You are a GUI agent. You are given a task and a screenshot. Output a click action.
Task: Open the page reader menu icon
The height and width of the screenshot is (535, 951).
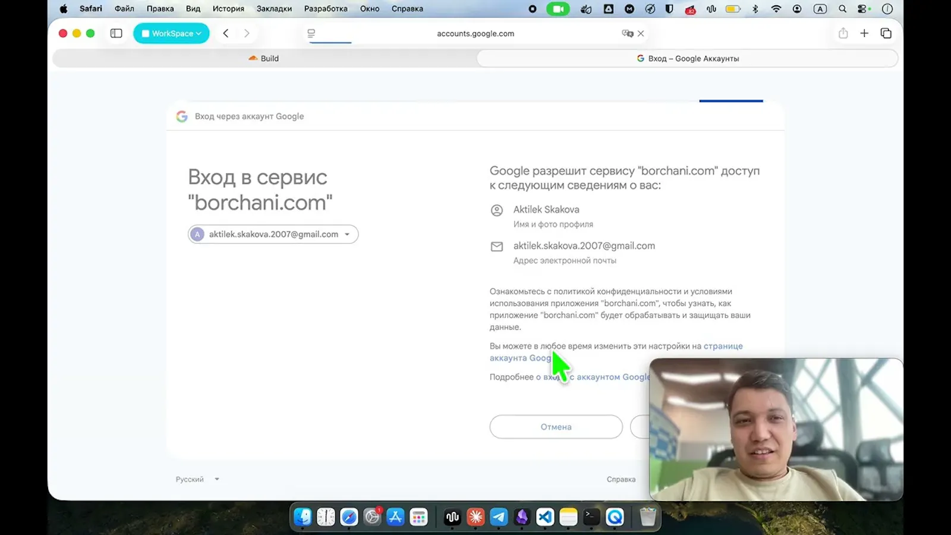pos(311,33)
